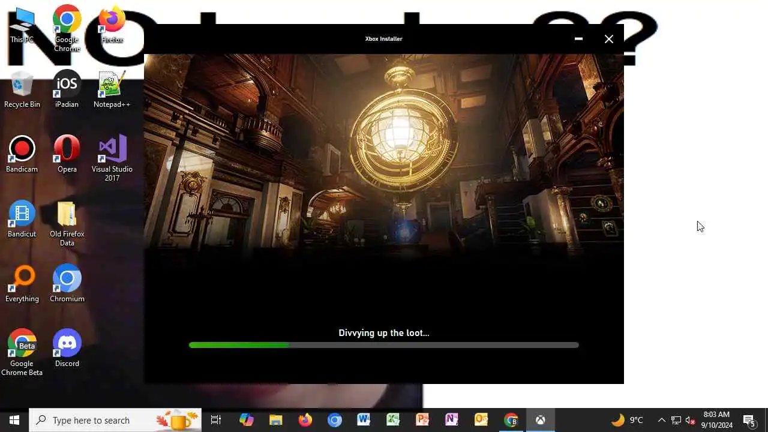This screenshot has width=768, height=432.
Task: Launch Everything search desktop shortcut
Action: click(22, 284)
